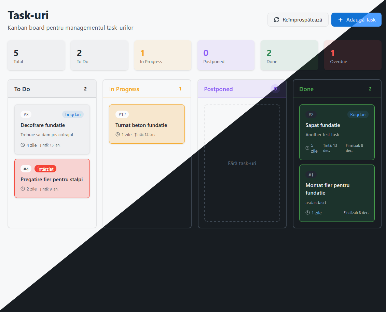Click the clock icon on Montat fier pentru fundatie
Image resolution: width=386 pixels, height=312 pixels.
pos(307,212)
